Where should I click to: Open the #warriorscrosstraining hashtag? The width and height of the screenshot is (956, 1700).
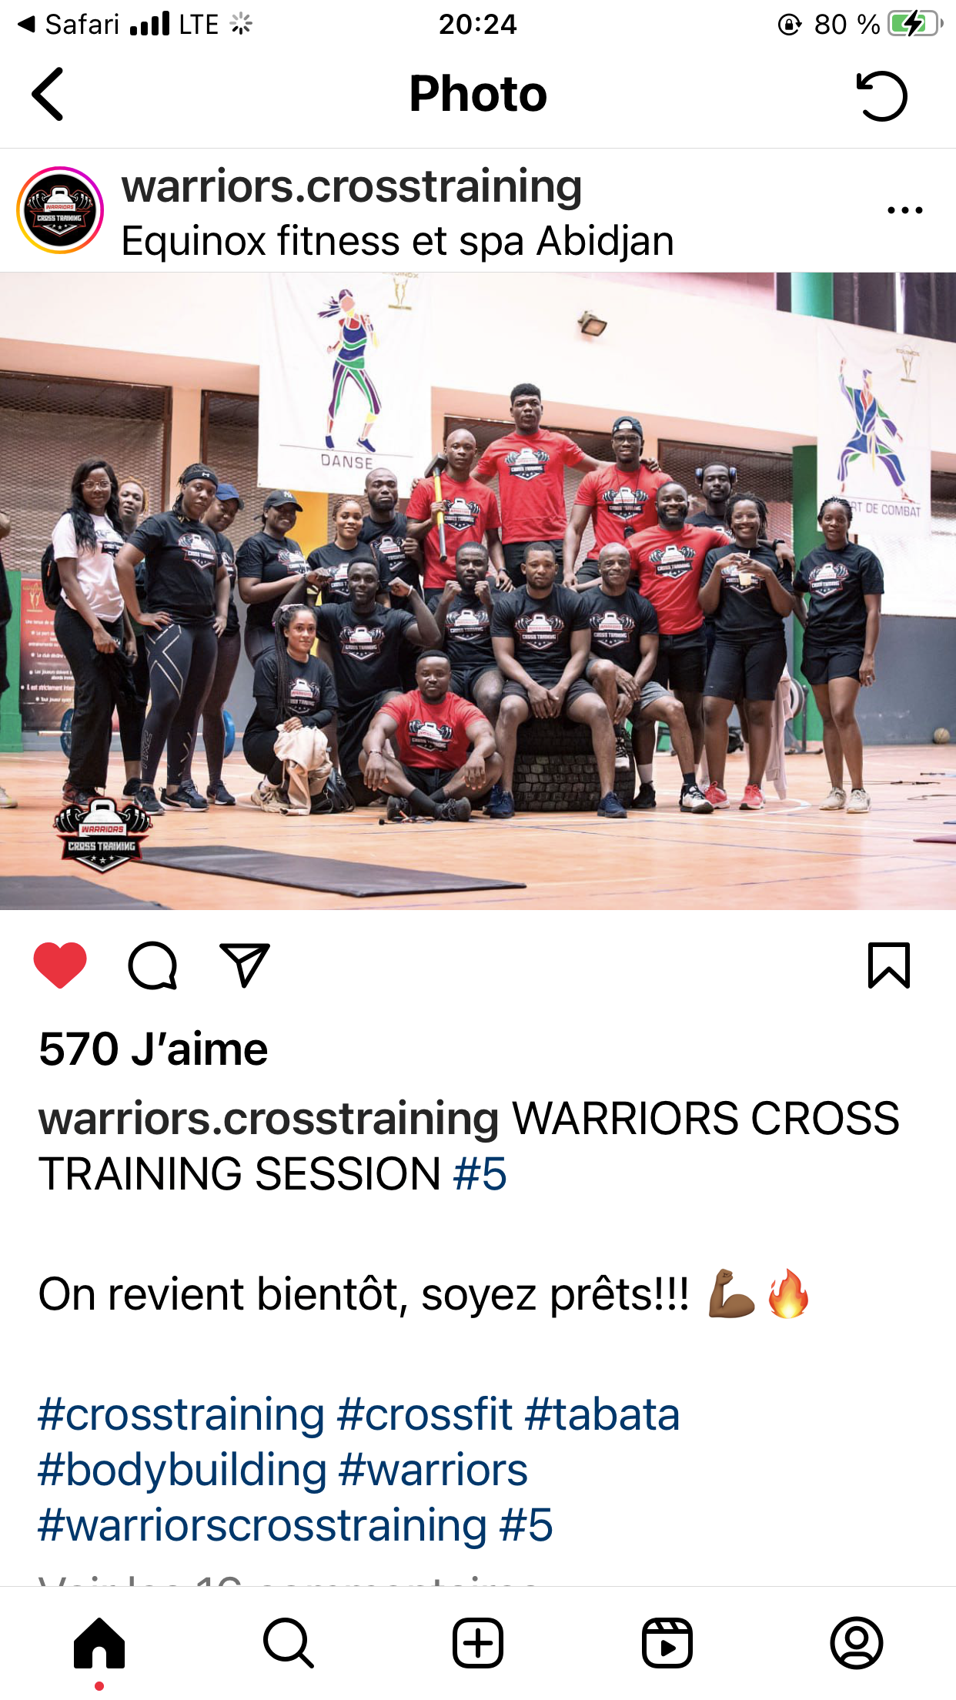262,1525
